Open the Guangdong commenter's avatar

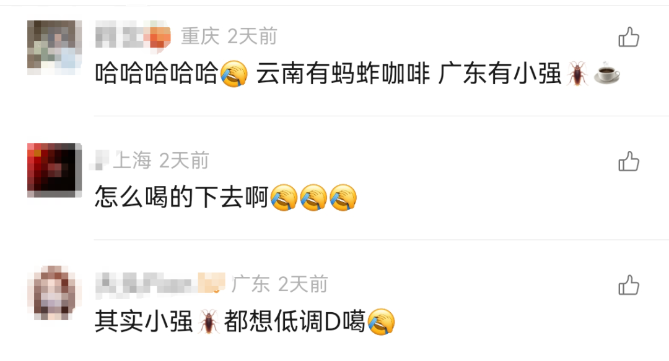(55, 293)
